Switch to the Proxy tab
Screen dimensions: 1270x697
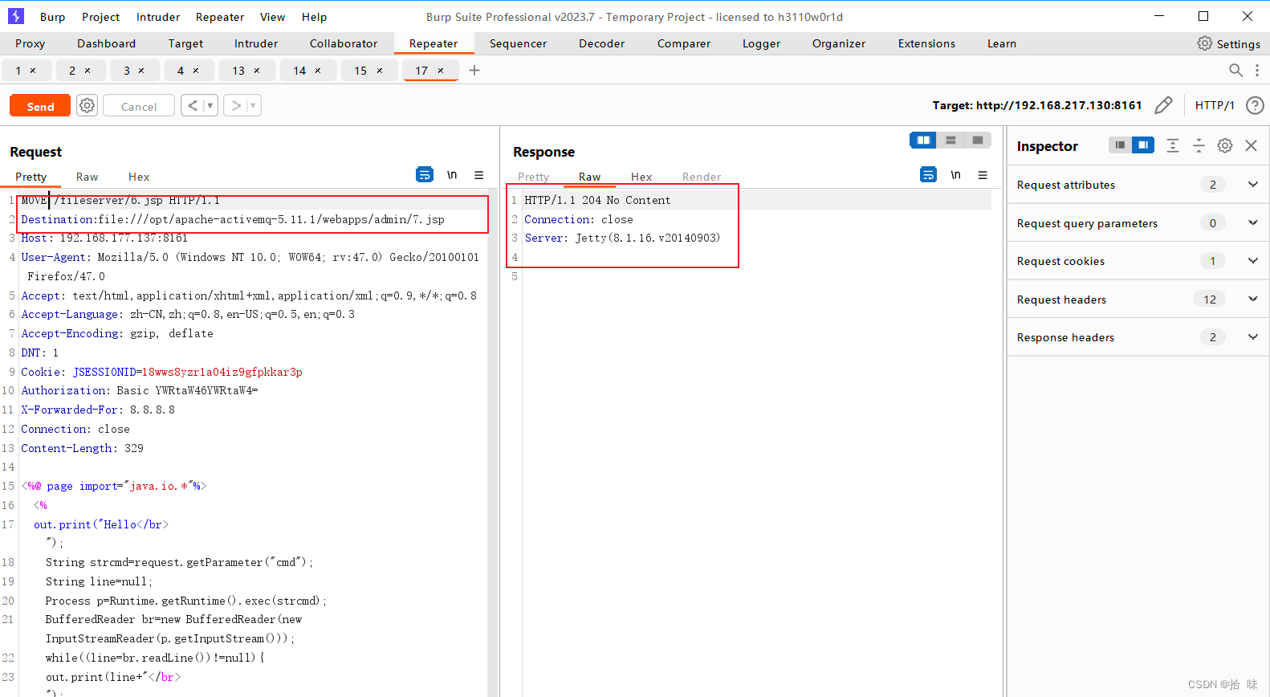(30, 43)
